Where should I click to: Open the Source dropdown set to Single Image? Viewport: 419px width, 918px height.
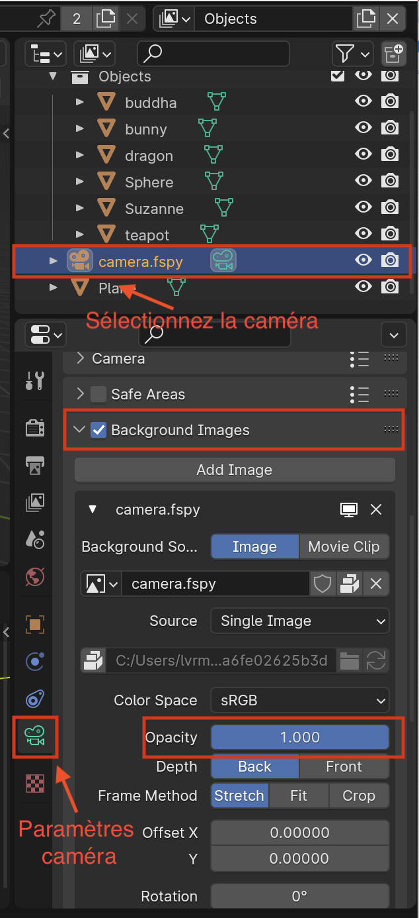point(300,621)
